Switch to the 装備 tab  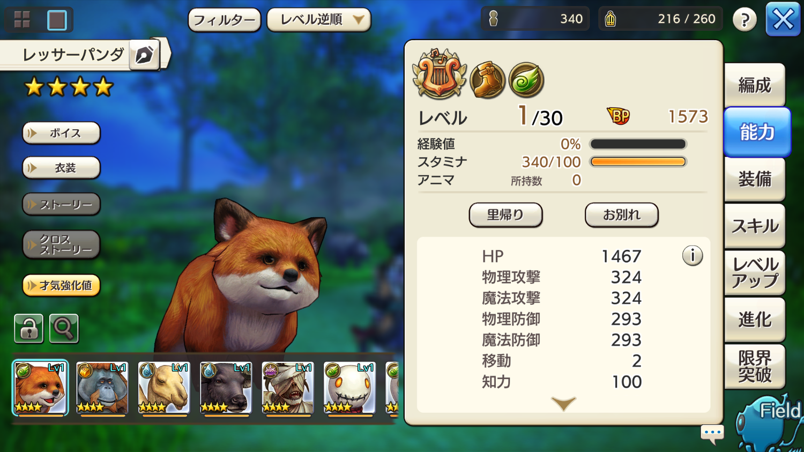[x=755, y=179]
